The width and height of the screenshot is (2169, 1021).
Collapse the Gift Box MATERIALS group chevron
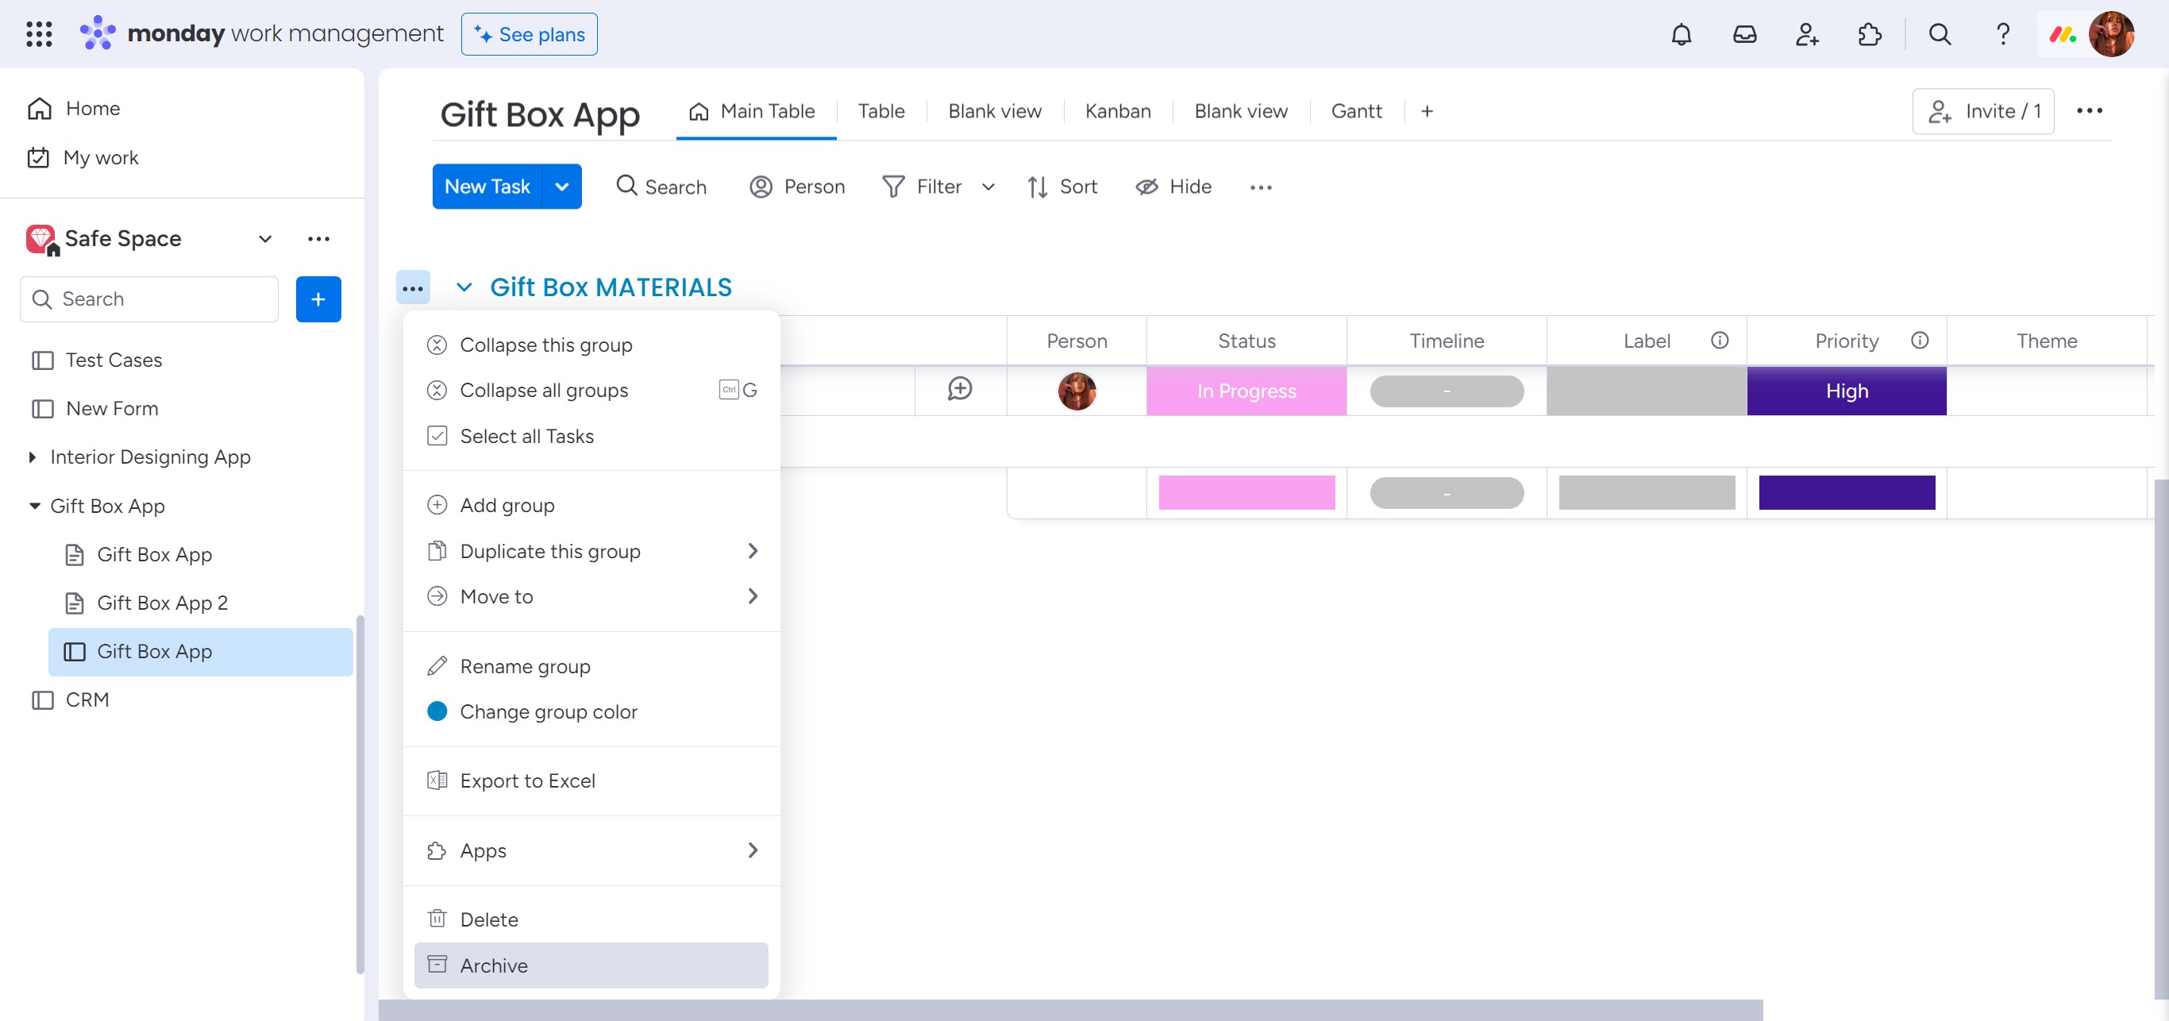[x=463, y=287]
